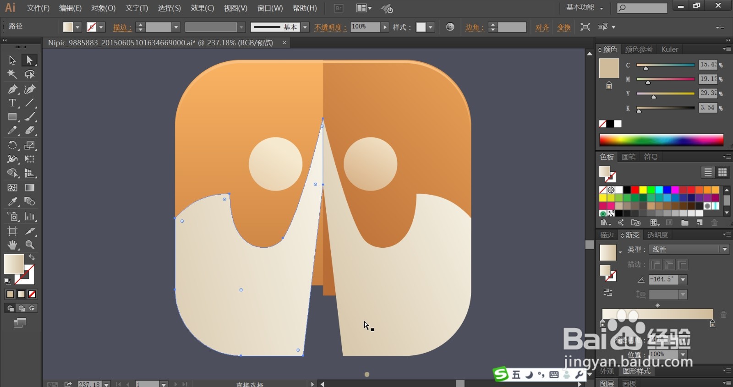Click the 对齐 link in control bar
Viewport: 733px width, 387px height.
coord(542,27)
